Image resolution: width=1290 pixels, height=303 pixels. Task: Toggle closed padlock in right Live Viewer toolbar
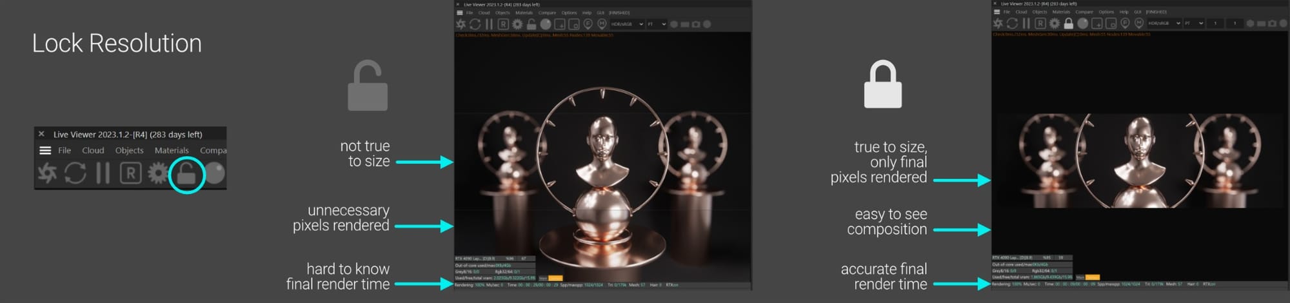point(1068,23)
